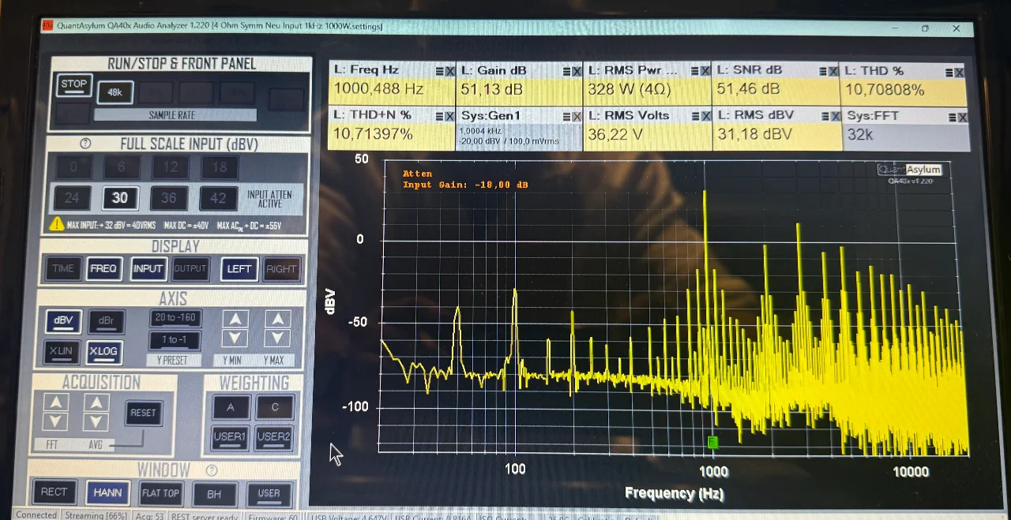Screen dimensions: 1011x520
Task: Select the XLIN frequency axis
Action: (62, 352)
